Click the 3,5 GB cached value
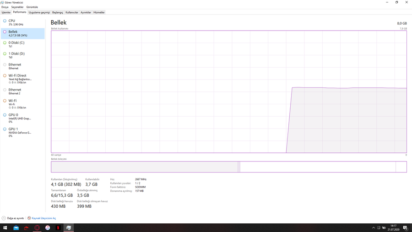Viewport: 412px width, 232px height. (x=83, y=195)
